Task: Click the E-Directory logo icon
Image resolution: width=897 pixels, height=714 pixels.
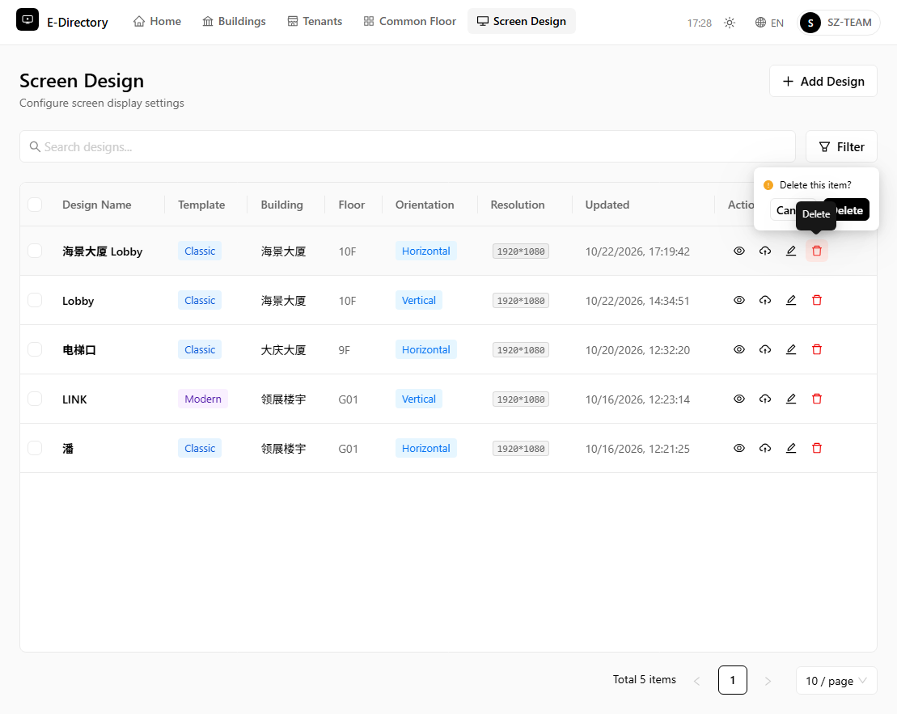Action: coord(28,20)
